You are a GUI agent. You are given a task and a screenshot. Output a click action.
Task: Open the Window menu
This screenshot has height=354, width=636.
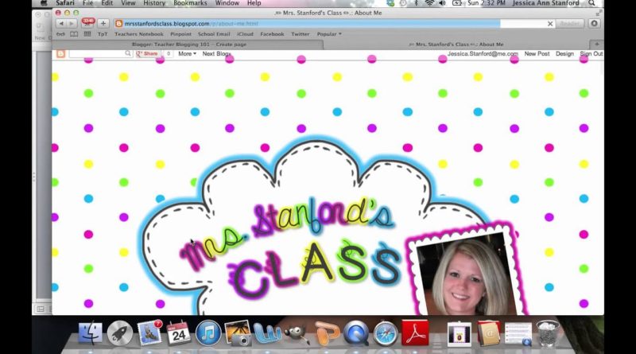[227, 3]
